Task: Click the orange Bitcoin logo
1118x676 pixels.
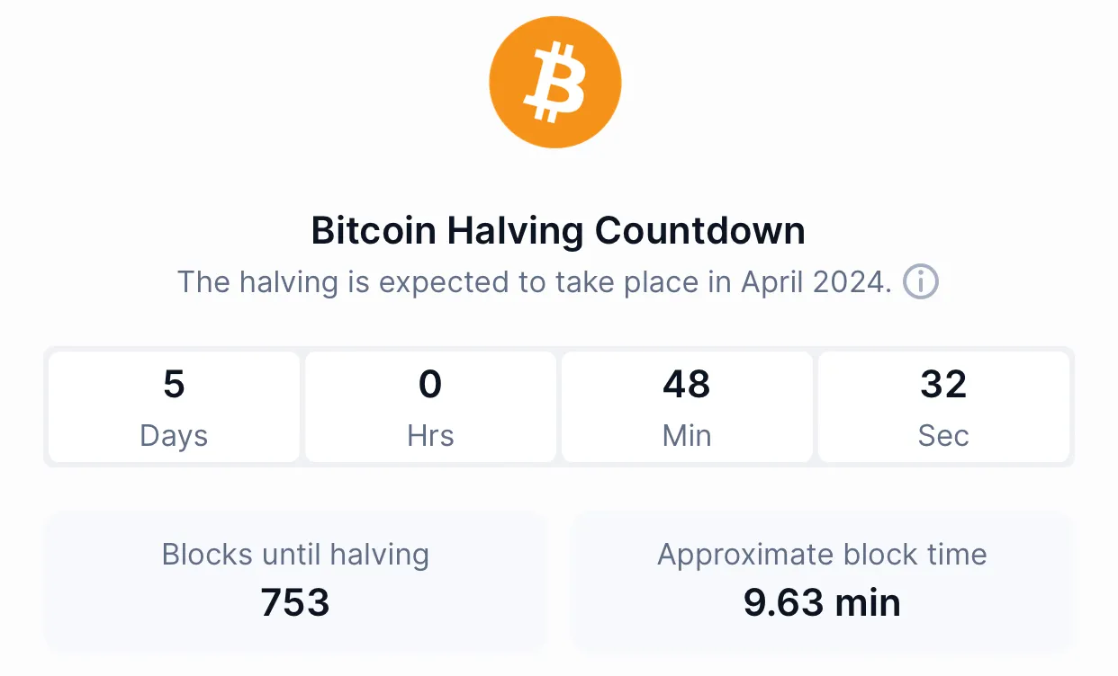Action: pos(555,81)
